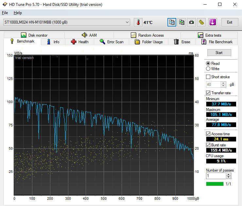This screenshot has height=206, width=242.
Task: Open the options wrench icon
Action: pyautogui.click(x=201, y=22)
